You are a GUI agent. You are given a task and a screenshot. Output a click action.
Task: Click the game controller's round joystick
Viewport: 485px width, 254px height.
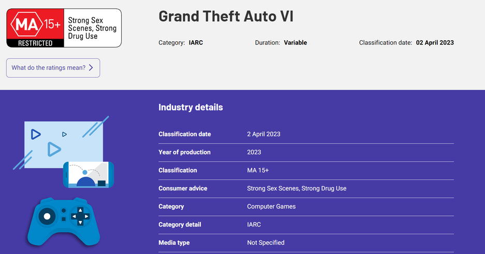(47, 216)
